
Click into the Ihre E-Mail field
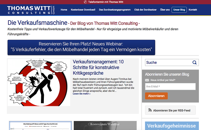170,86
